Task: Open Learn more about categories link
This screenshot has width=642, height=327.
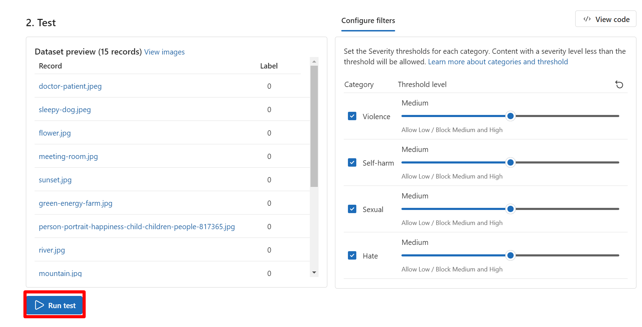Action: (x=498, y=62)
